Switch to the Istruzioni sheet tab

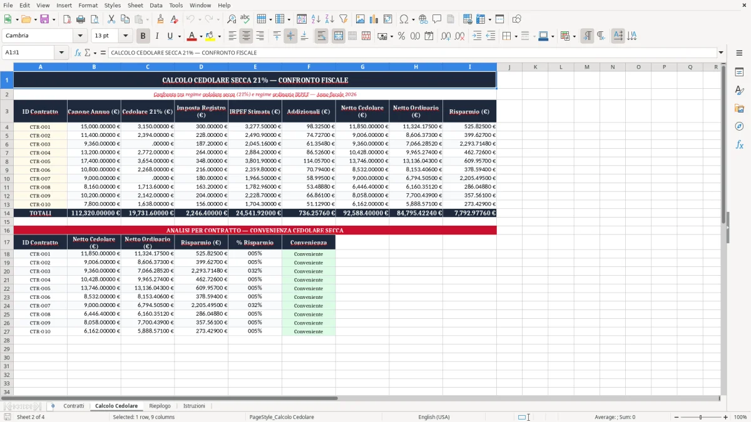[194, 406]
